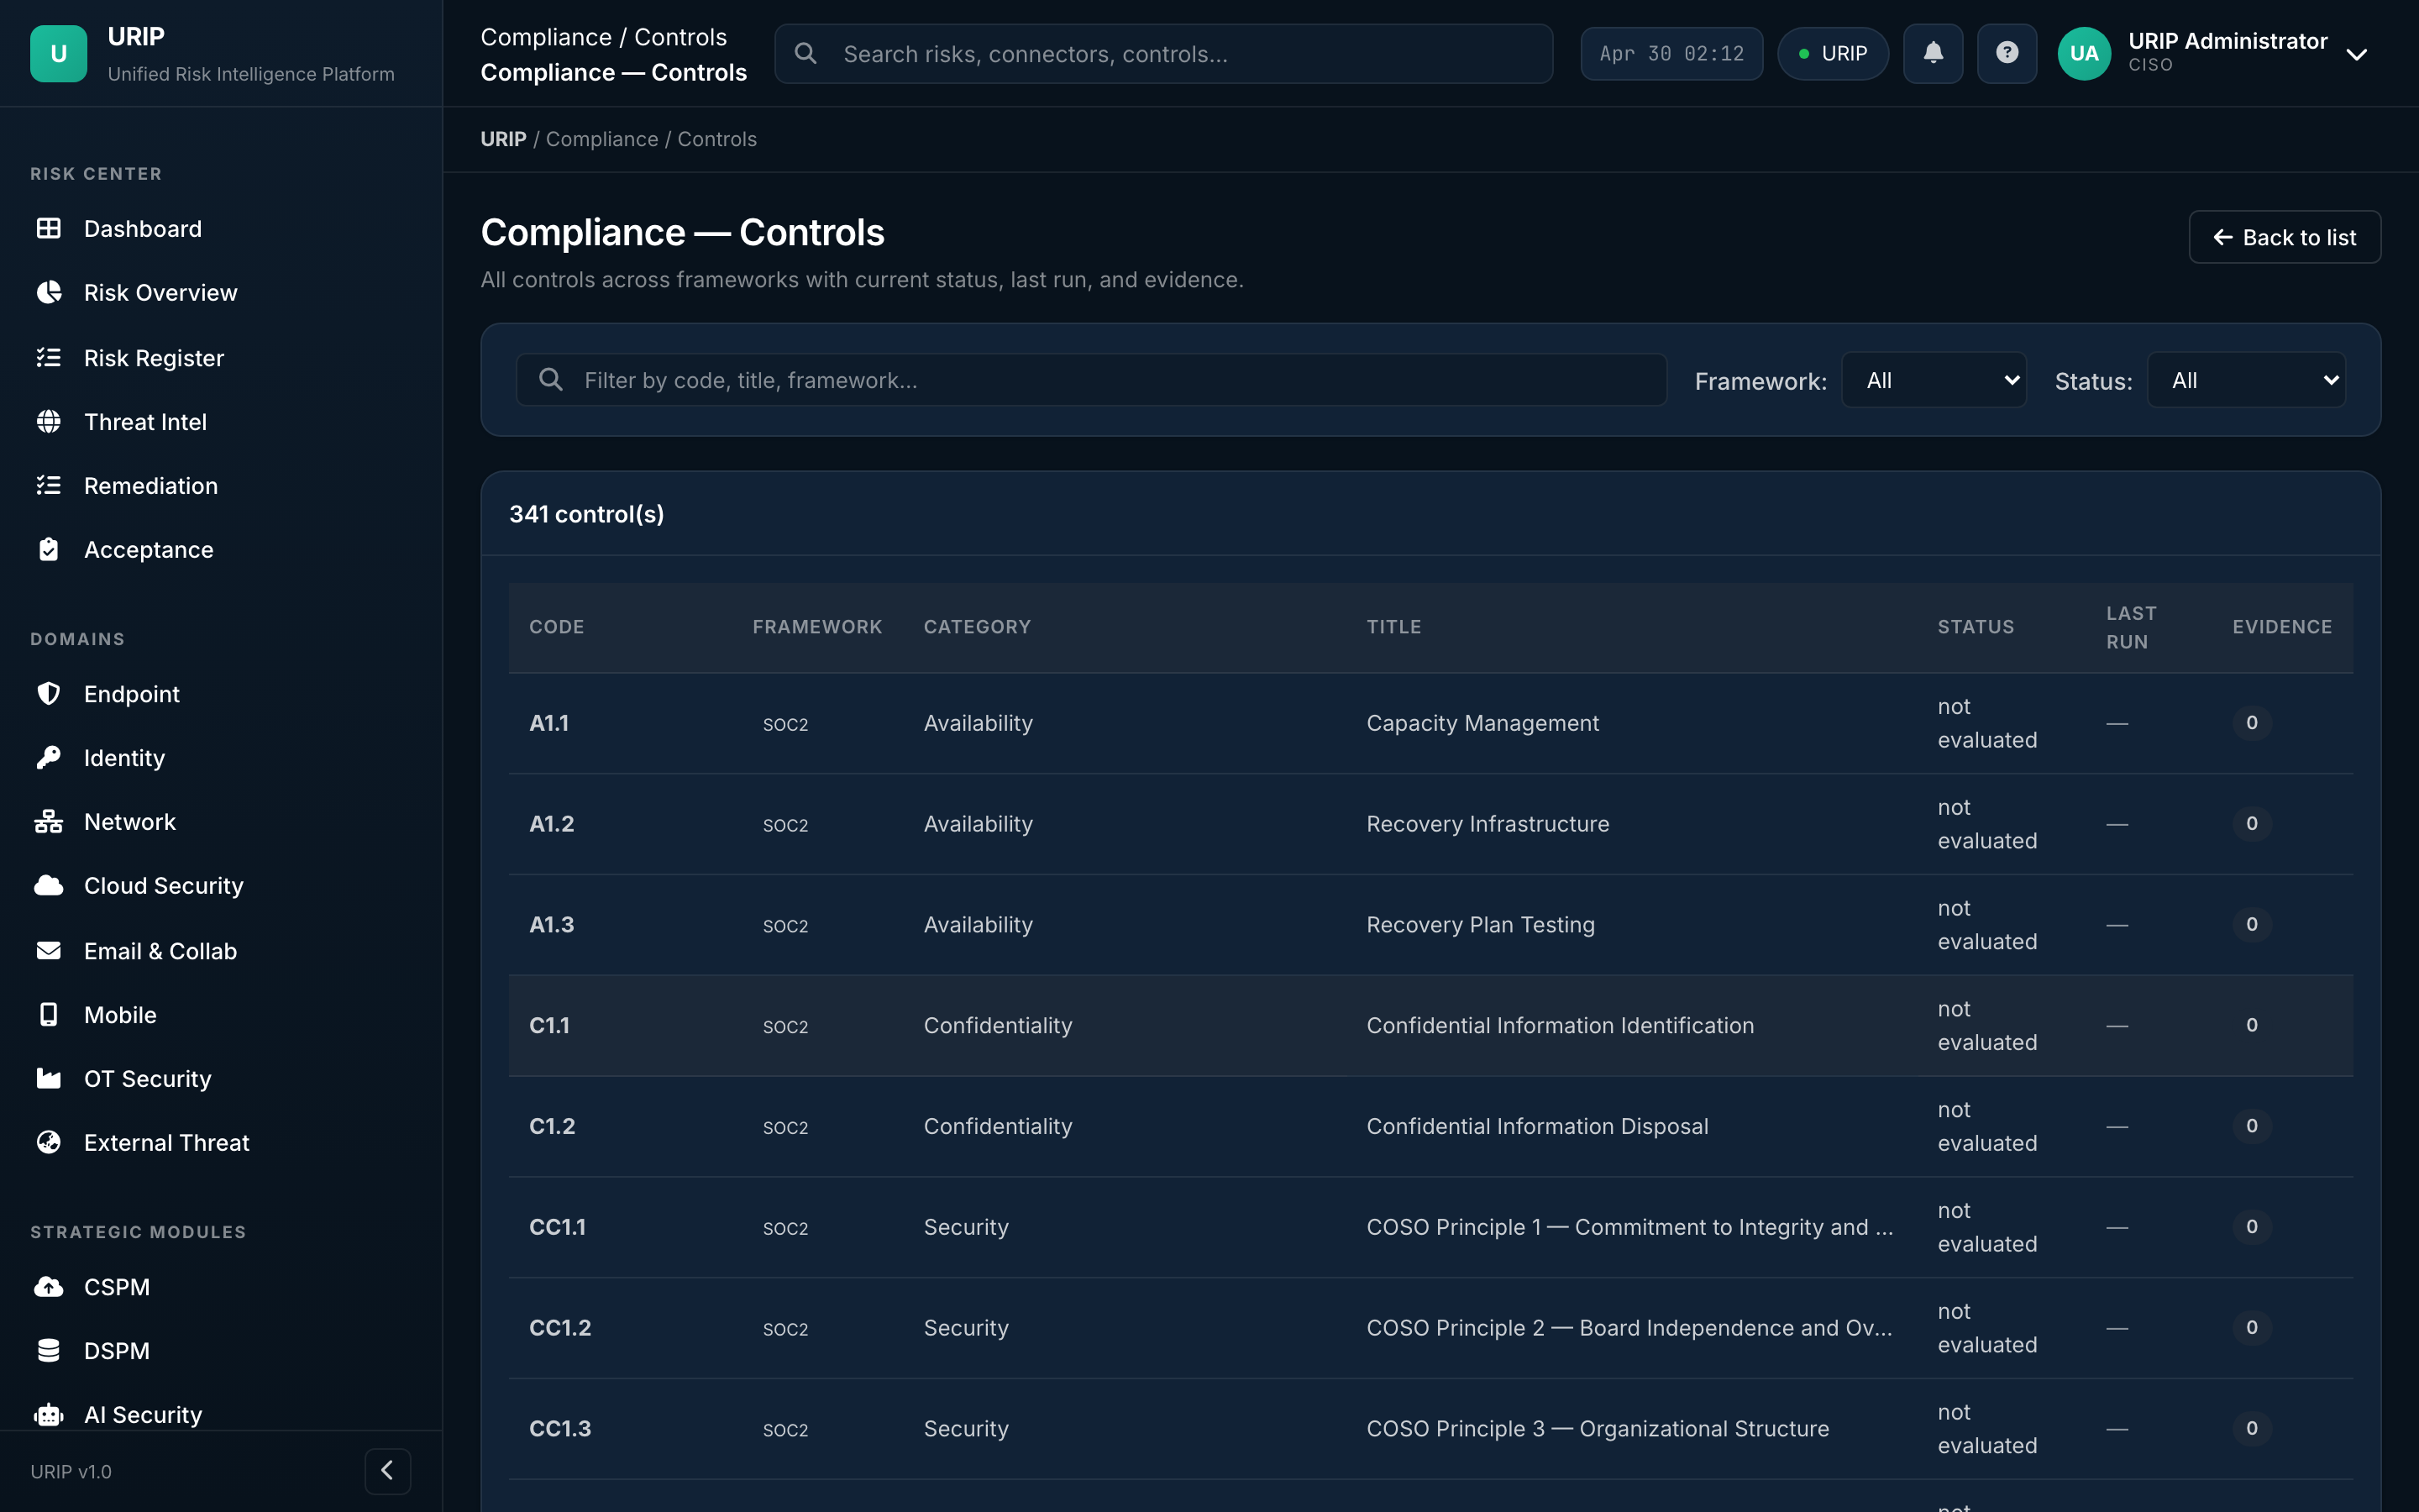The image size is (2419, 1512).
Task: Focus the Filter by code, title field
Action: tap(1090, 380)
